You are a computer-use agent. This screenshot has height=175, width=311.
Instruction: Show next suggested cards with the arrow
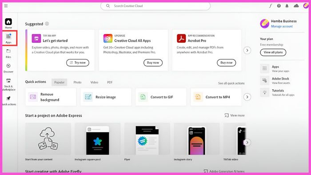(x=247, y=50)
